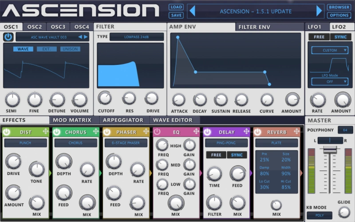Click the master L/R pan slider
The image size is (355, 222).
pos(330,140)
